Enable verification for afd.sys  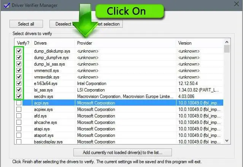[19, 116]
